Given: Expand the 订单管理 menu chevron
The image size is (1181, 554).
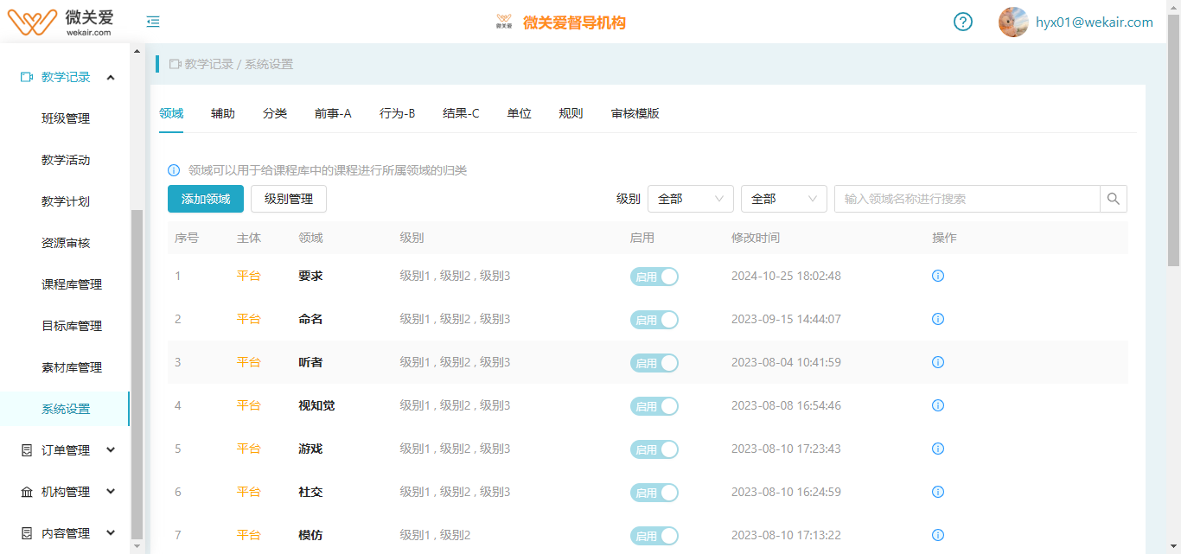Looking at the screenshot, I should [111, 450].
